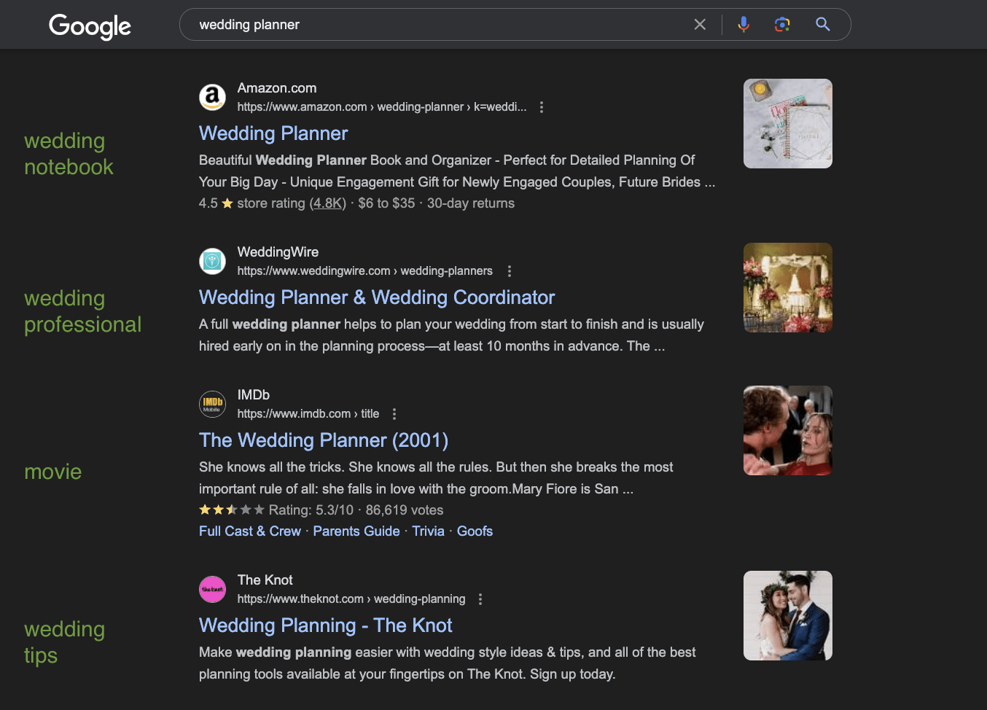
Task: Open the three-dot menu for the Amazon result
Action: click(541, 107)
